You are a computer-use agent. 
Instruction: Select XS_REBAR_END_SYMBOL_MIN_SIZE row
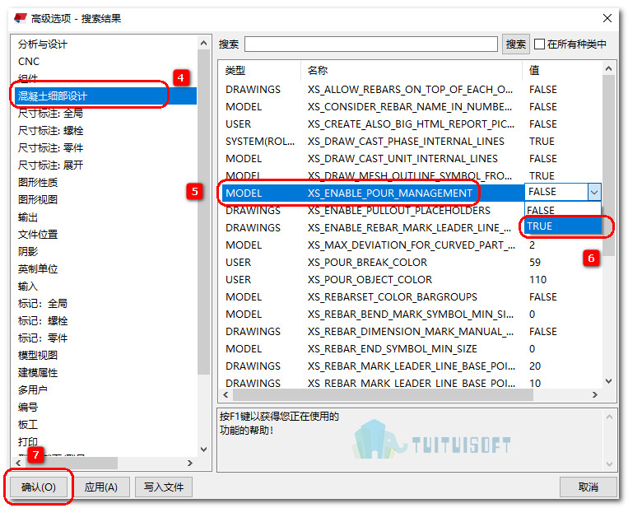pos(411,348)
